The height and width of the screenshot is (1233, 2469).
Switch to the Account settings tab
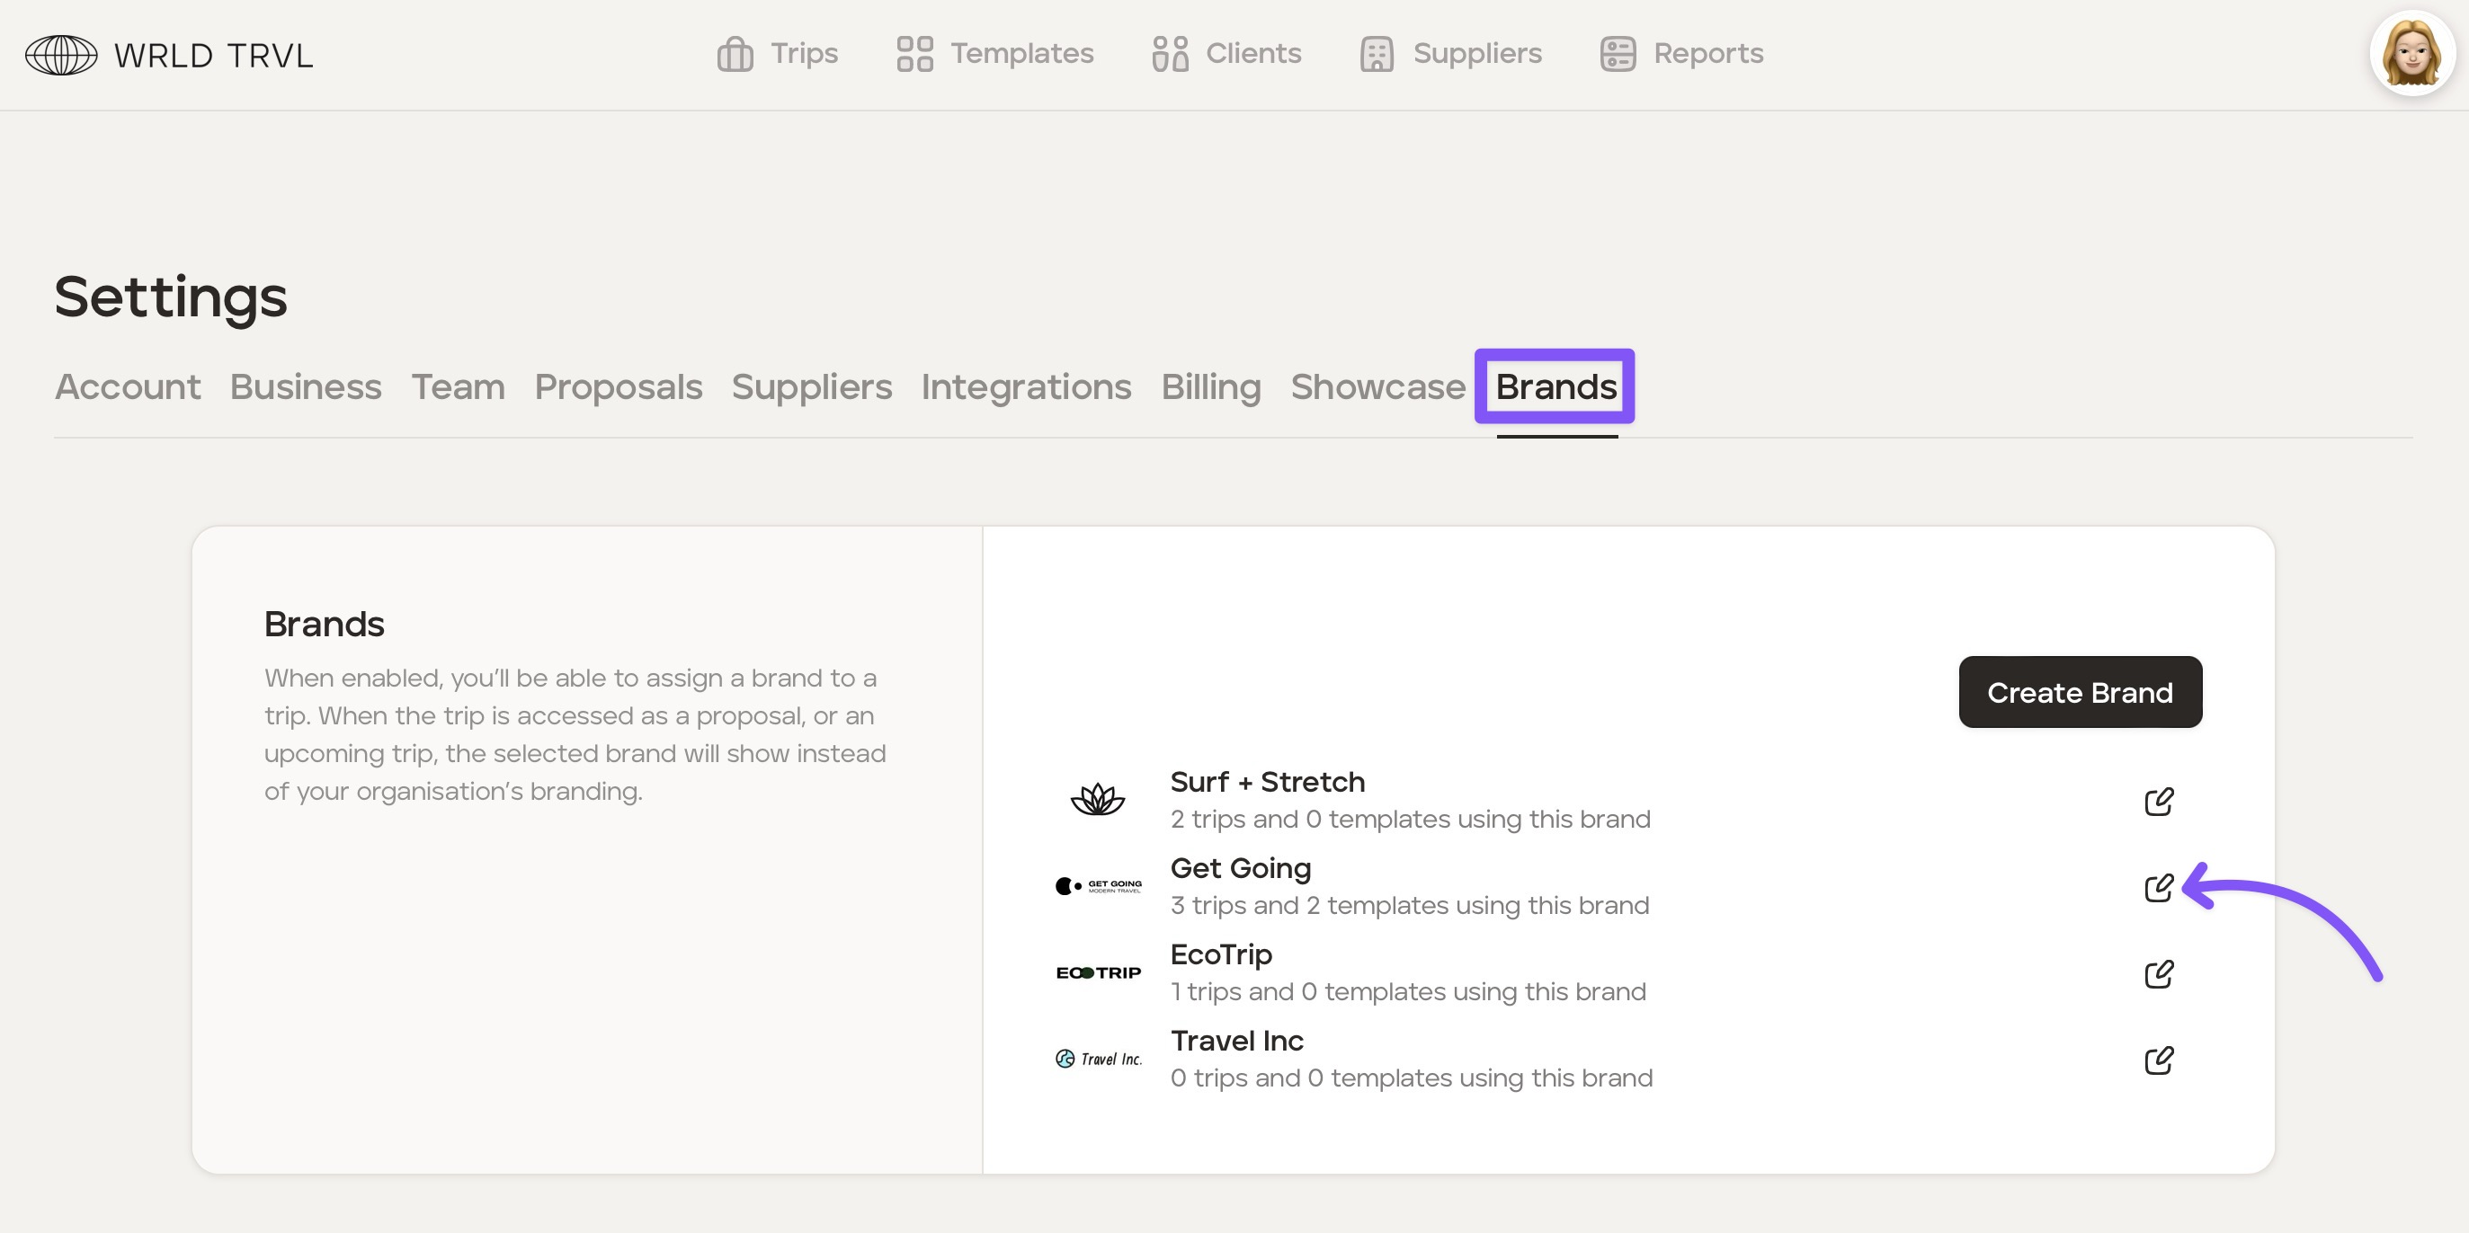pyautogui.click(x=128, y=387)
